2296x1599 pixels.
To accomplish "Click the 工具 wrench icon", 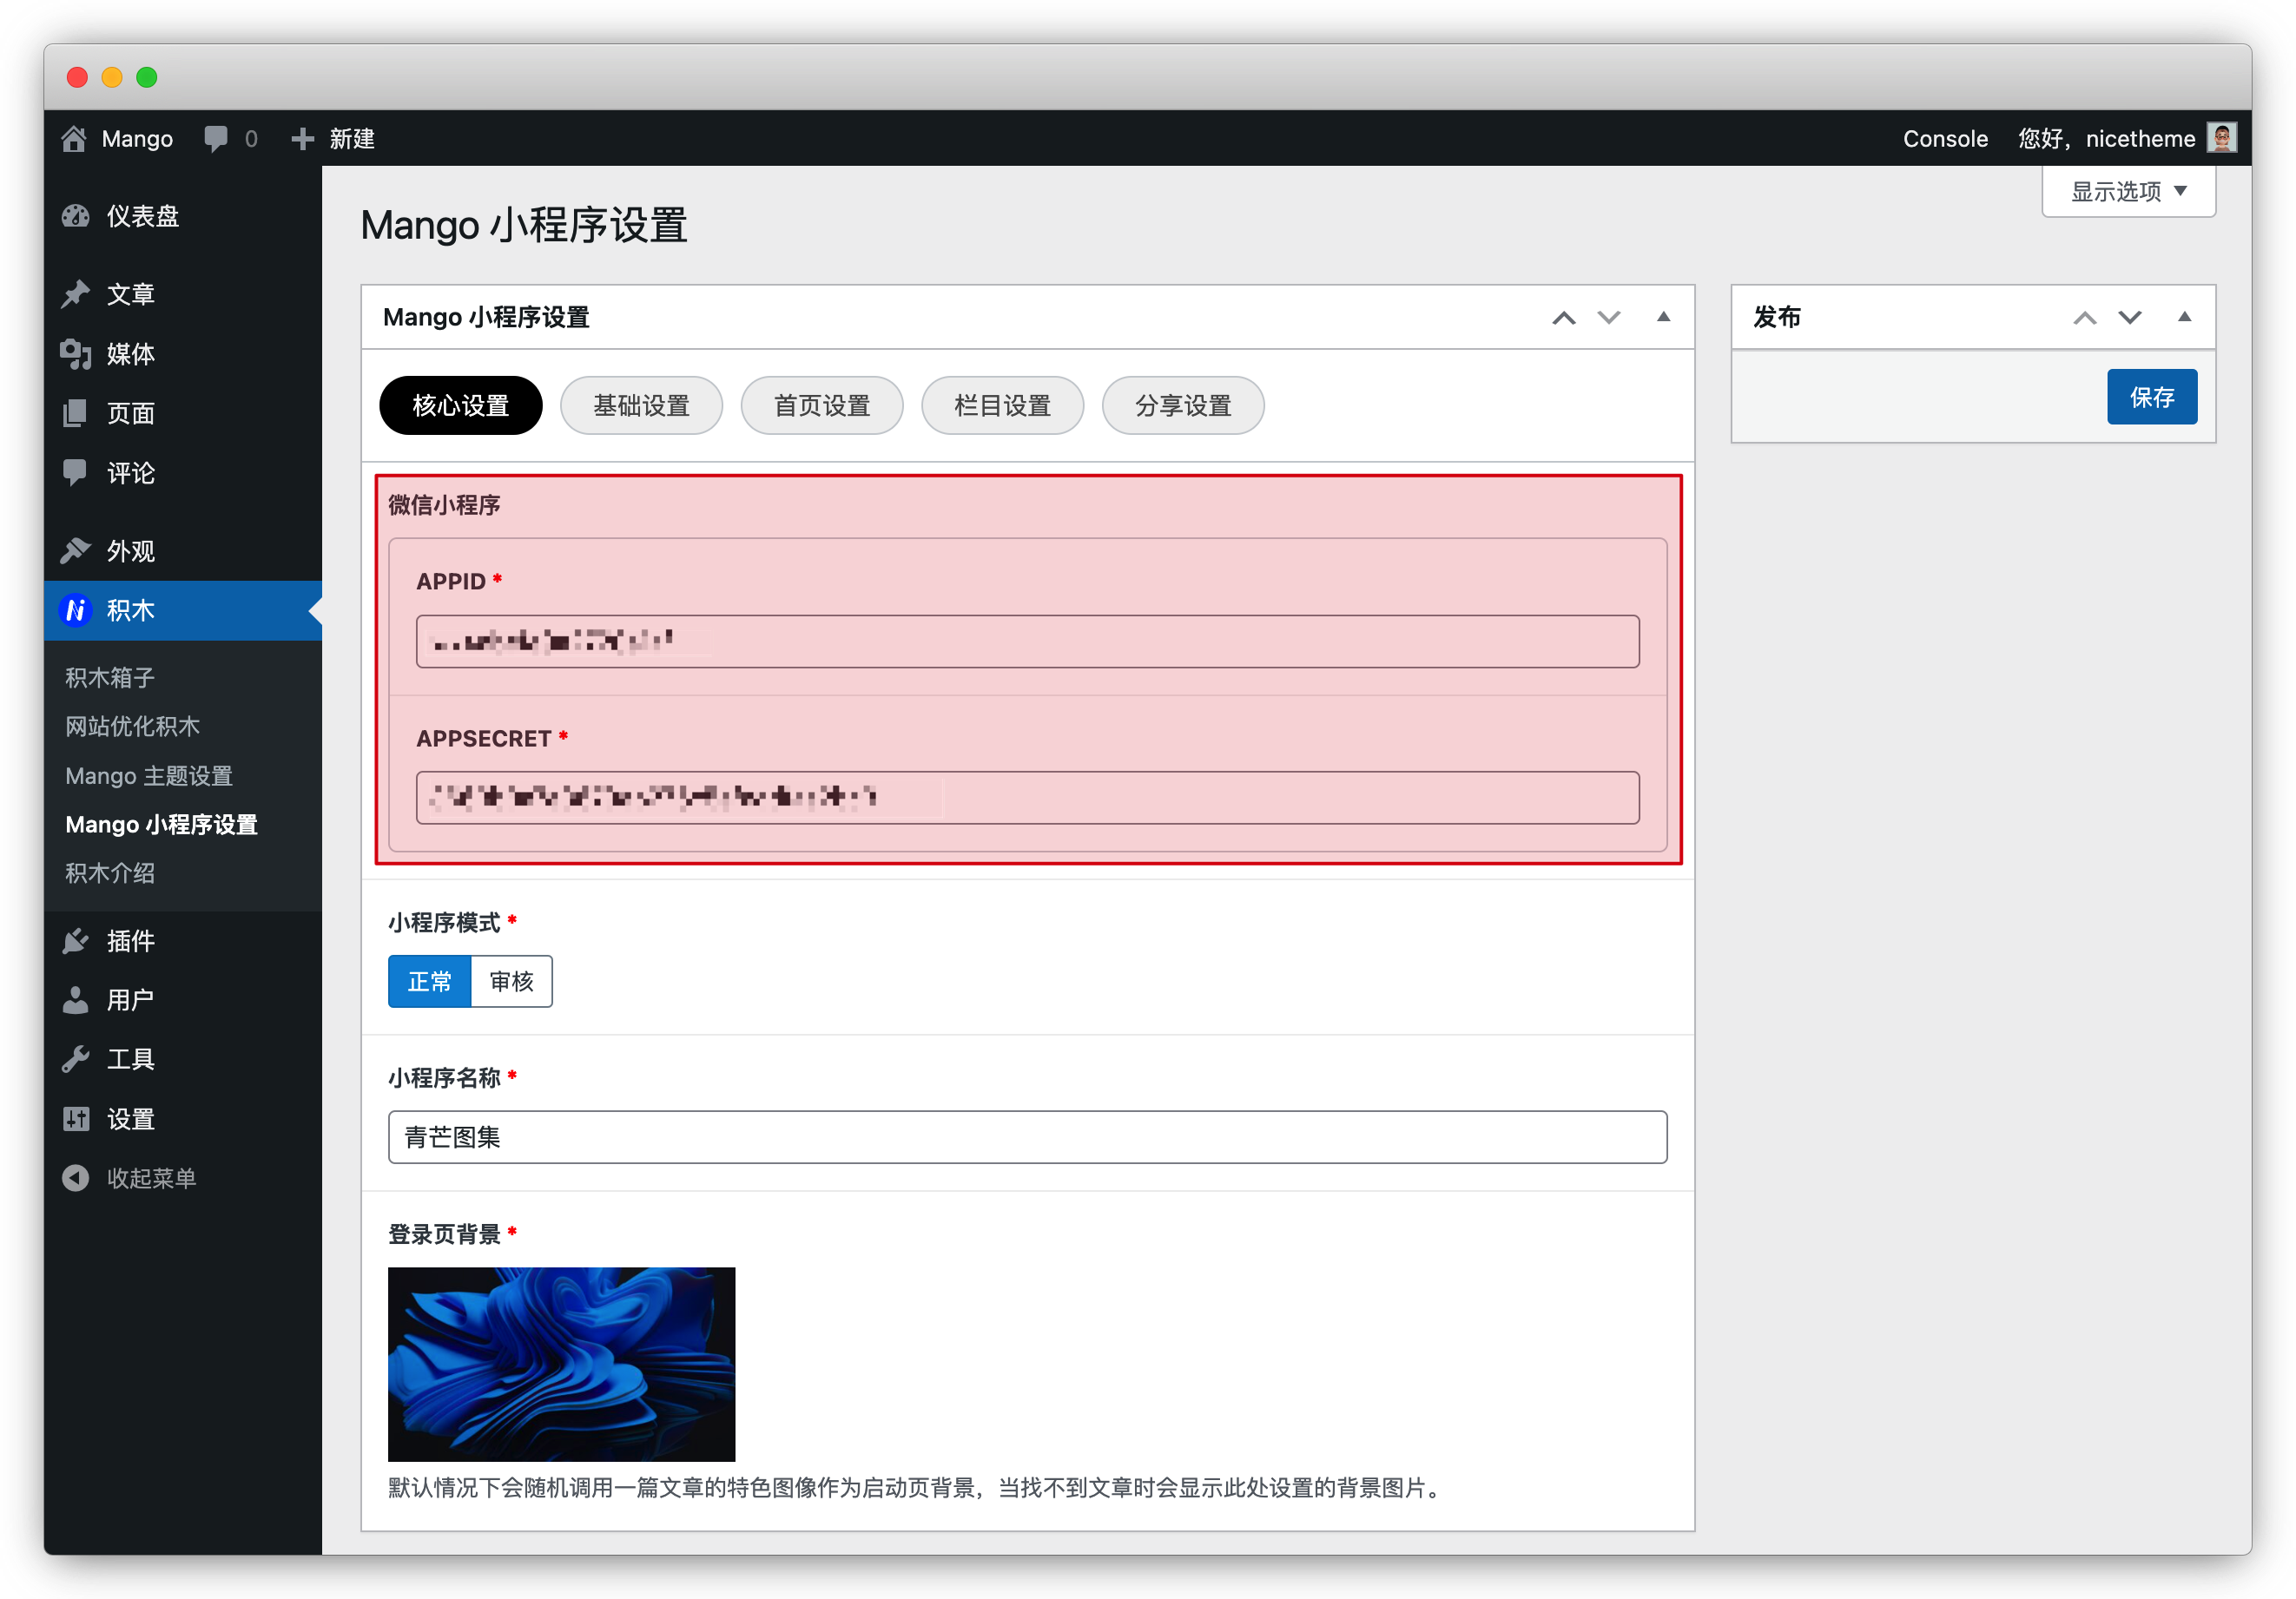I will 76,1059.
